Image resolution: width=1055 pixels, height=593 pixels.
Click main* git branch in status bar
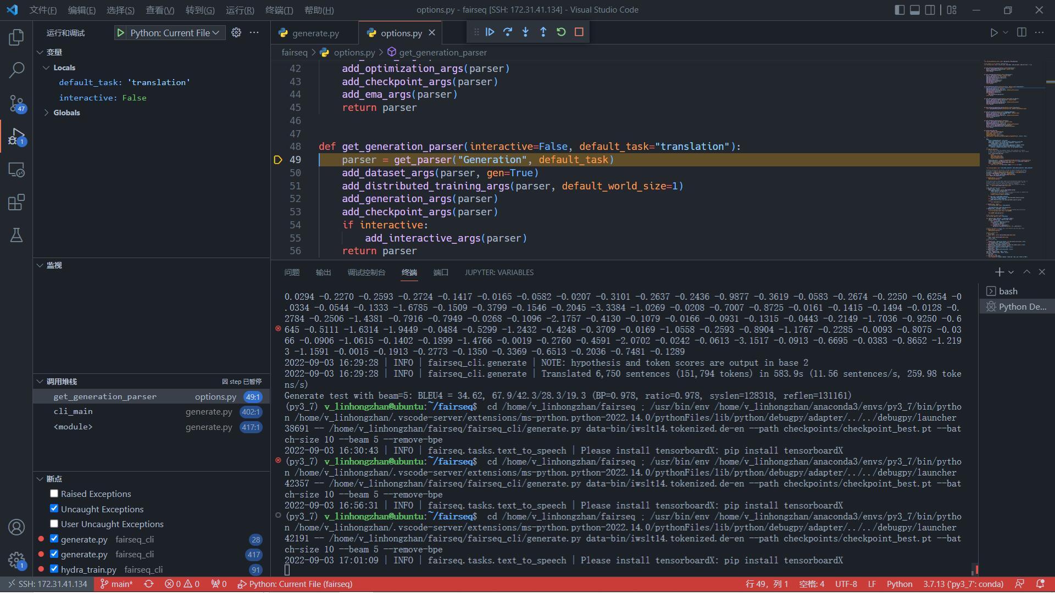(116, 584)
